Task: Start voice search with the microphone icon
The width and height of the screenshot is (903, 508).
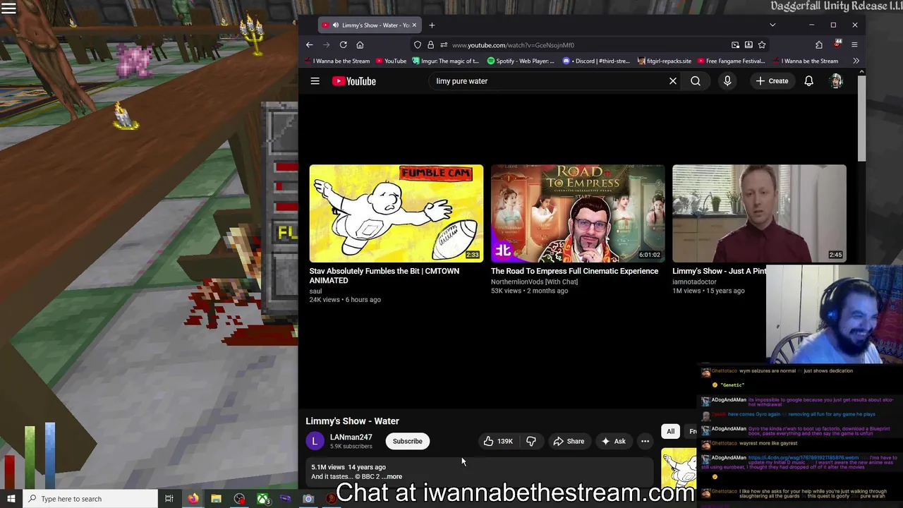Action: pyautogui.click(x=727, y=81)
